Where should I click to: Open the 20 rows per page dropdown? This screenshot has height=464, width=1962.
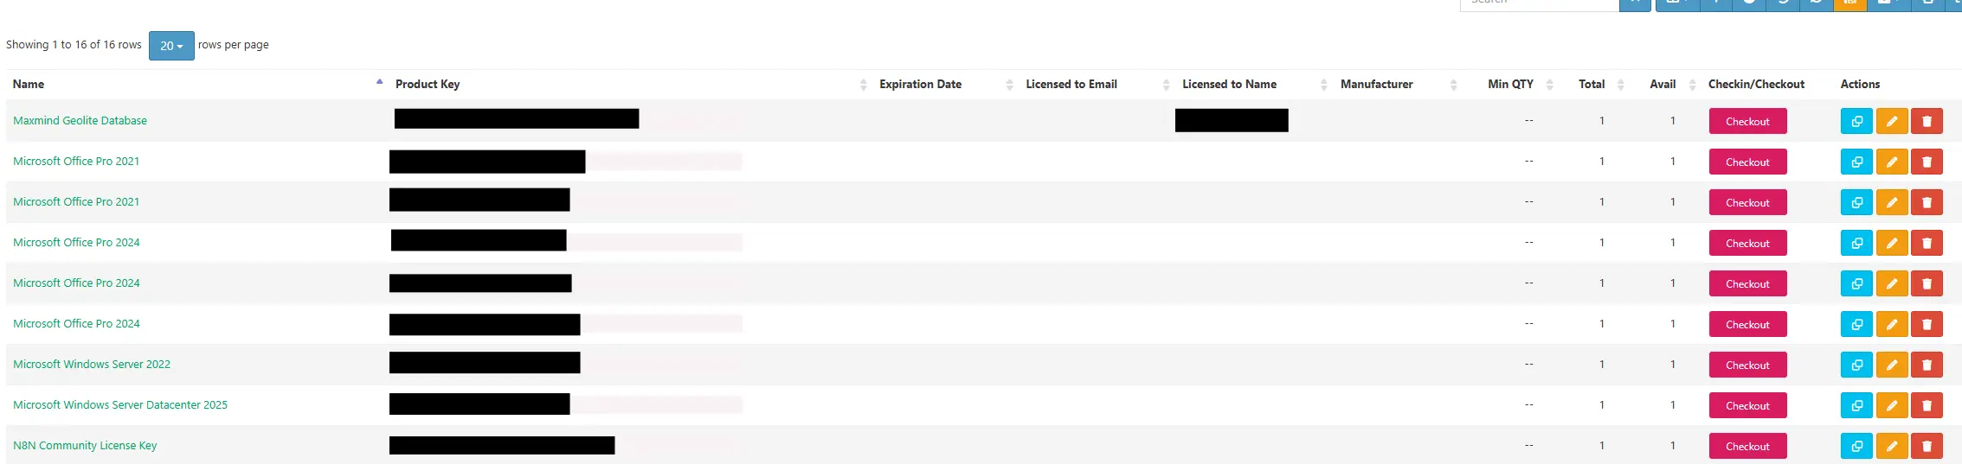click(171, 46)
